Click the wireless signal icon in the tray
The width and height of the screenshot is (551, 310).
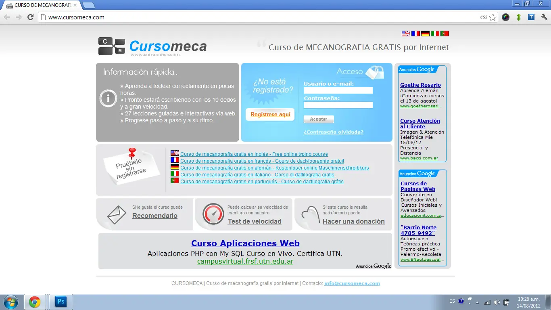(487, 302)
